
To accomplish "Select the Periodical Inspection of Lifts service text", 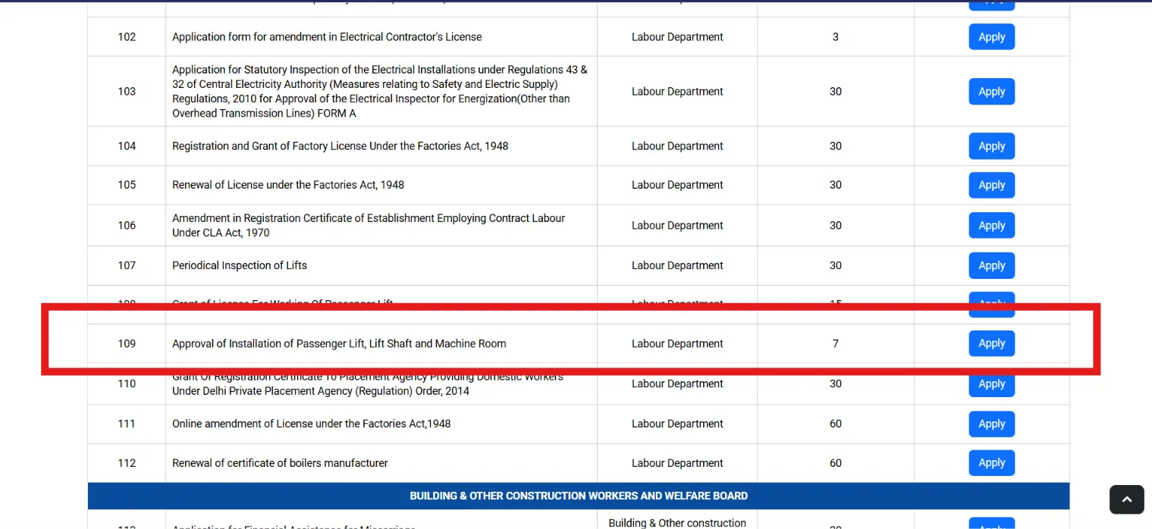I will tap(240, 265).
